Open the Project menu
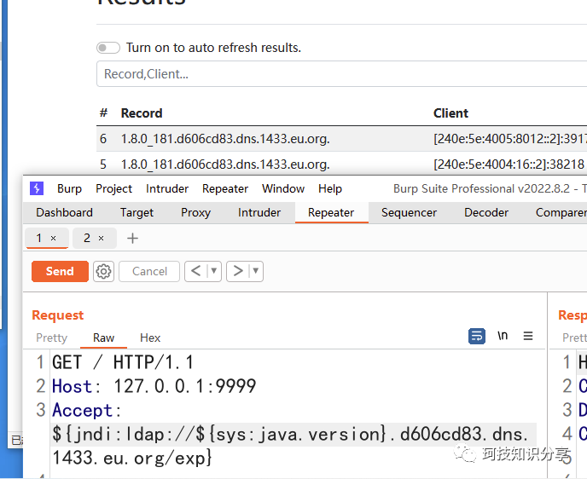 (x=113, y=189)
